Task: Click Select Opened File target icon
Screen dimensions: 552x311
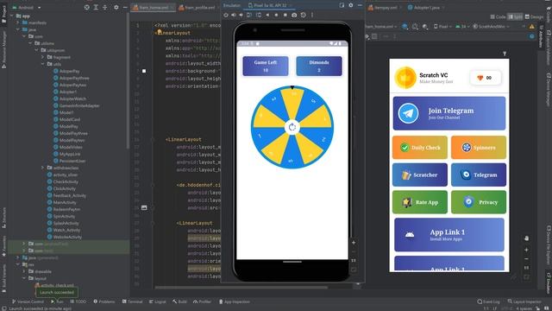Action: (x=87, y=7)
